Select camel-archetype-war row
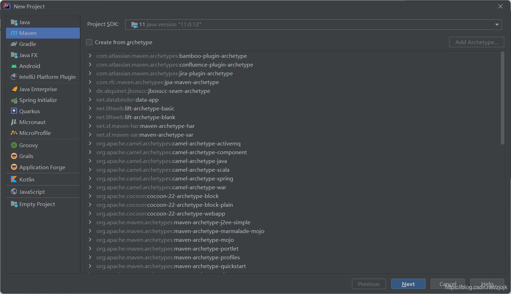 (293, 187)
